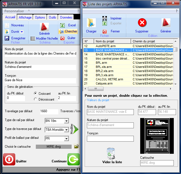Click the Nouveau blank page icon
Screen dimensions: 181x174
point(7,25)
